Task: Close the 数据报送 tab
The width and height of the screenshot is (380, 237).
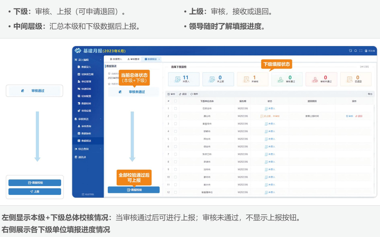Action: point(159,59)
